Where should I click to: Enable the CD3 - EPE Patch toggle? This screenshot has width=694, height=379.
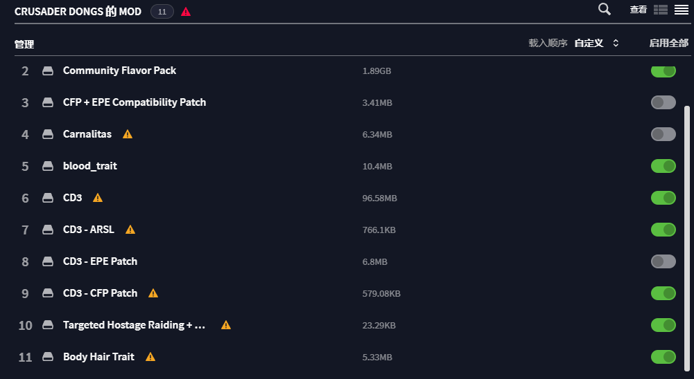pyautogui.click(x=663, y=261)
